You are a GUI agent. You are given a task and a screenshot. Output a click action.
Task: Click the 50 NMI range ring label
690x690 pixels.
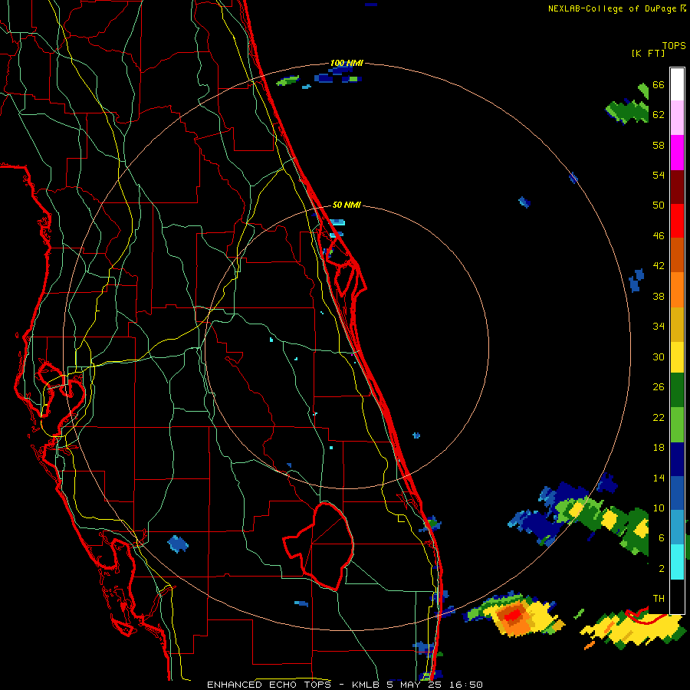point(347,205)
